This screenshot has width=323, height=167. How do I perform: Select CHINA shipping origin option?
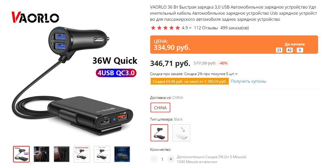pos(160,107)
